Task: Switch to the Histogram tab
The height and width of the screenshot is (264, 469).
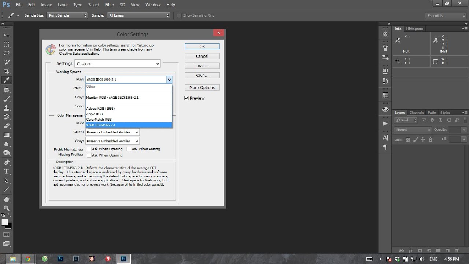Action: [414, 29]
